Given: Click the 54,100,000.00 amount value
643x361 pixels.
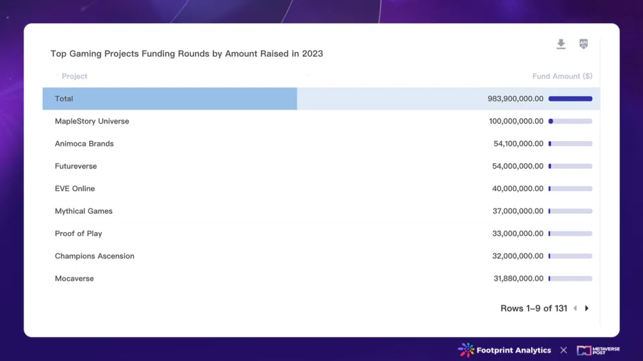Looking at the screenshot, I should tap(518, 144).
